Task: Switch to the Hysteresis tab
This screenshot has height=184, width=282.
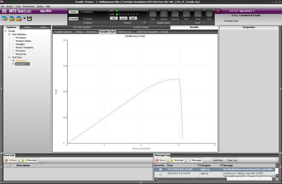Action: (91, 32)
